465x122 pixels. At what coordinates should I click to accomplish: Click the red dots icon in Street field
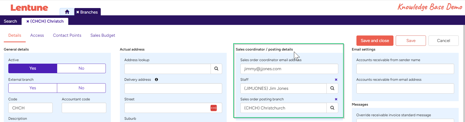(214, 108)
